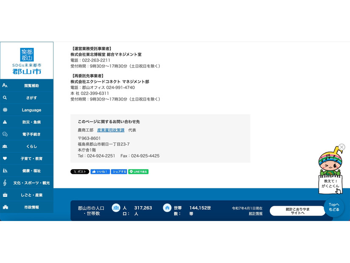Open 閲覧補助 accessibility menu
The height and width of the screenshot is (263, 350).
[31, 86]
